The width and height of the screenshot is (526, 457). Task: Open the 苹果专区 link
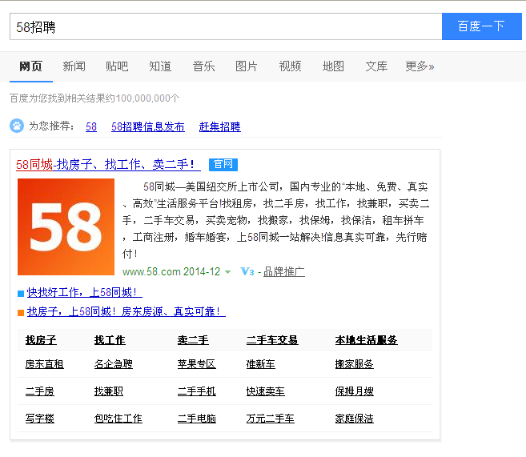196,364
